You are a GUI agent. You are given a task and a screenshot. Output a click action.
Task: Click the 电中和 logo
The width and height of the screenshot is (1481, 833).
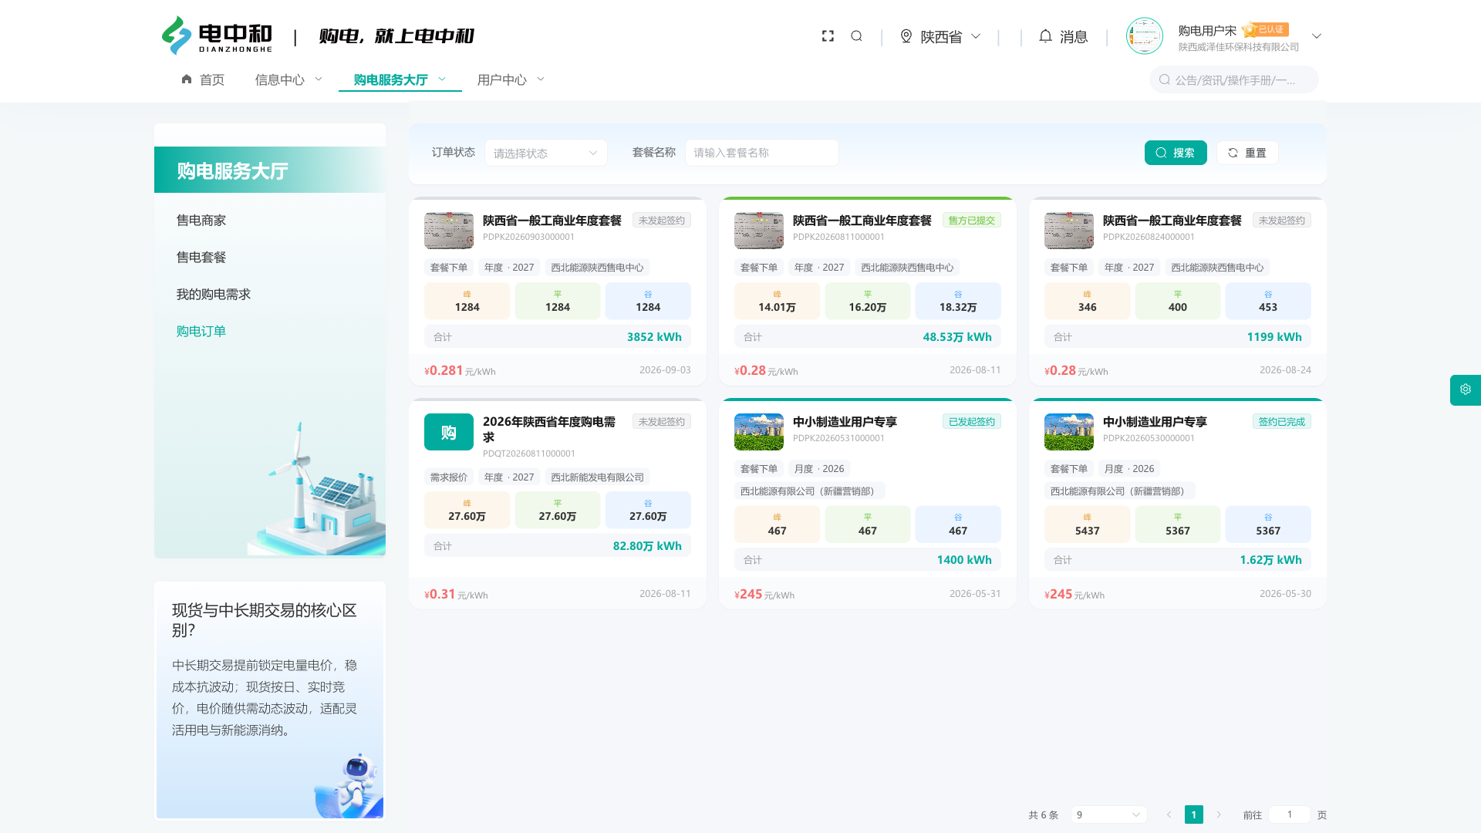click(217, 36)
